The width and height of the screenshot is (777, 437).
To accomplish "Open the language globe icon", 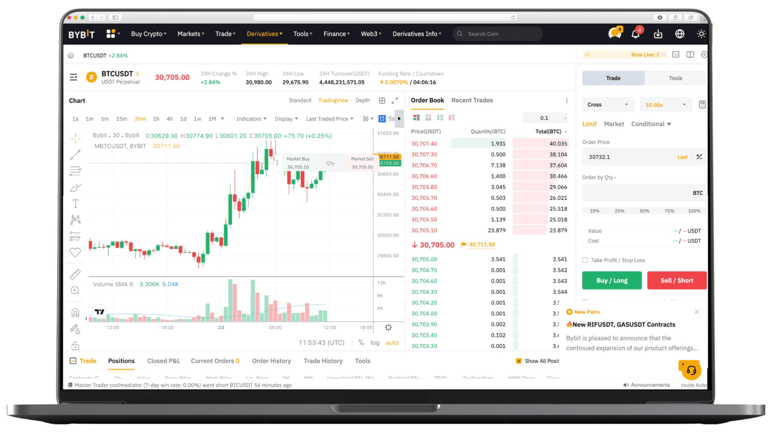I will point(680,34).
